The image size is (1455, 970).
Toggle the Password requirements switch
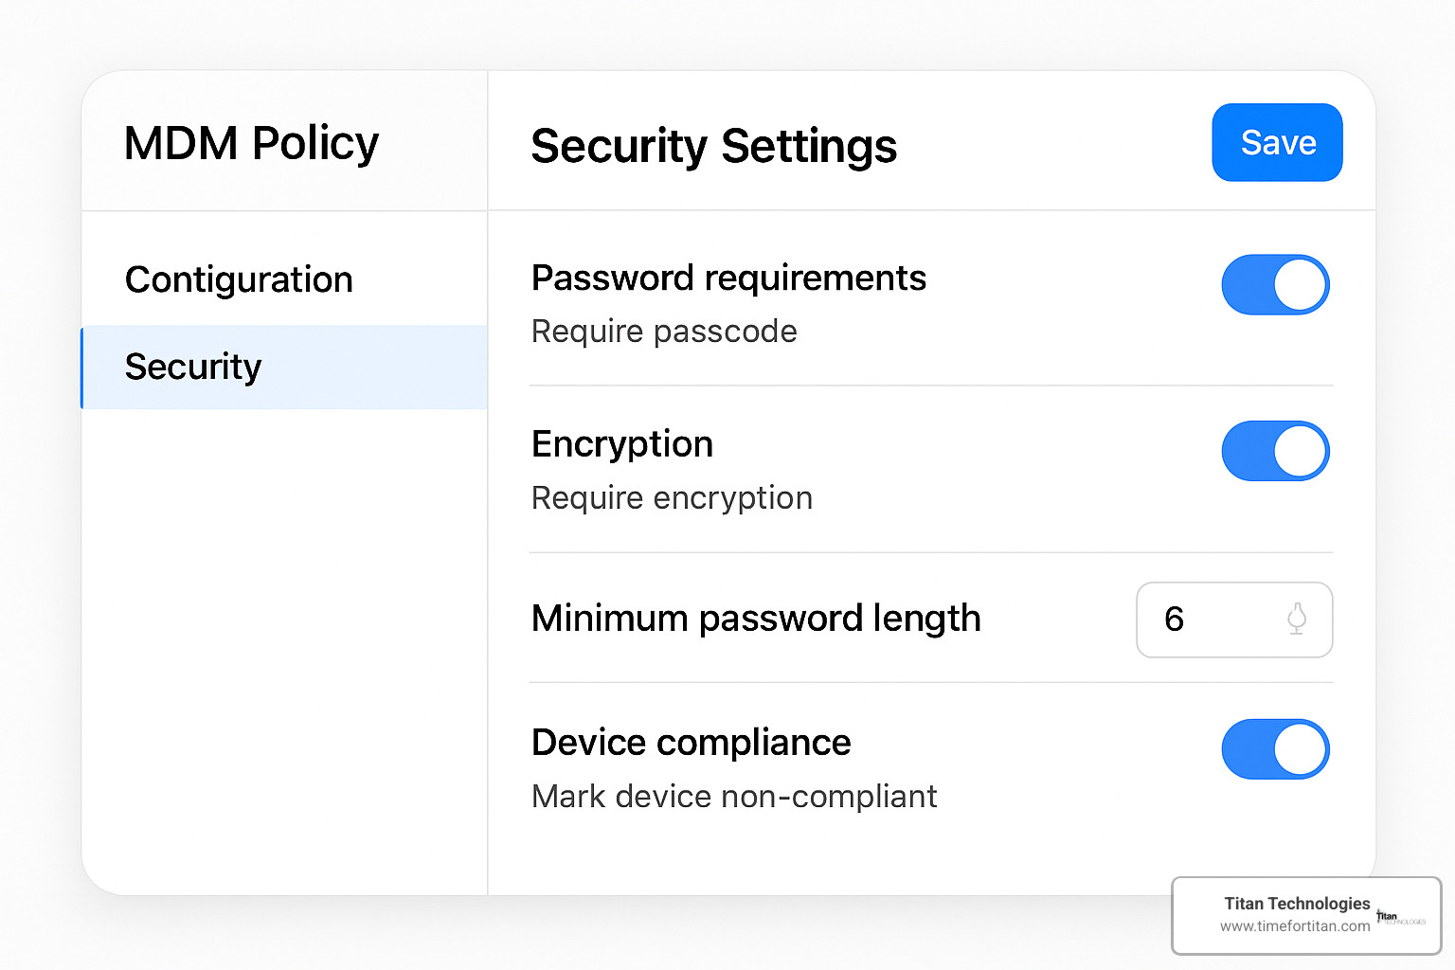coord(1275,285)
